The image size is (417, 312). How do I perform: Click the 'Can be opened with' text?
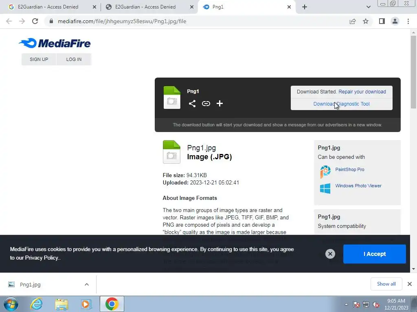pos(341,157)
